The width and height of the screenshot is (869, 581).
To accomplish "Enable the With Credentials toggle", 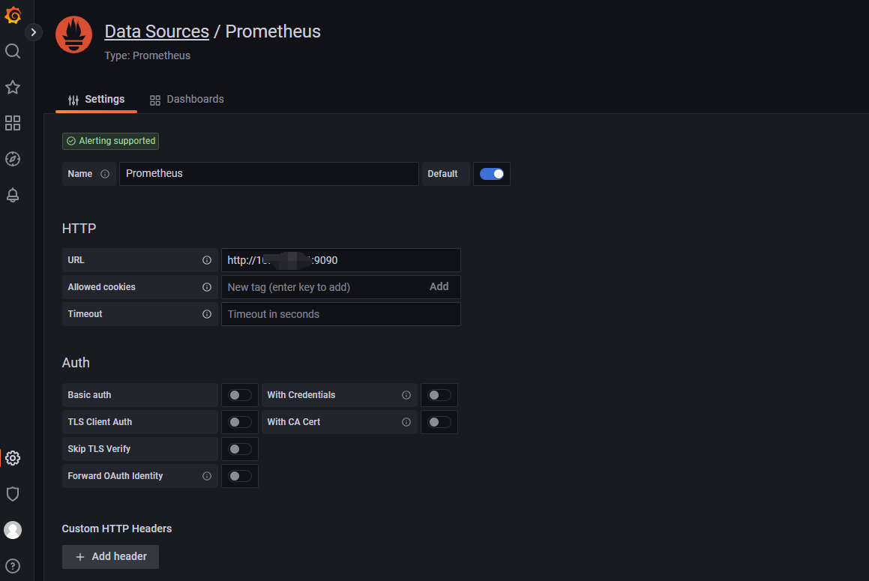I will 439,395.
